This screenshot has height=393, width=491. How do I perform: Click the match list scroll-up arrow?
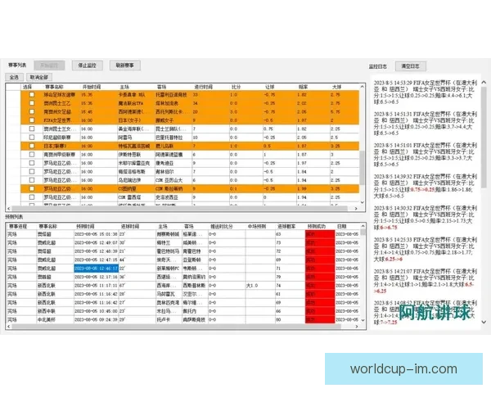[363, 86]
